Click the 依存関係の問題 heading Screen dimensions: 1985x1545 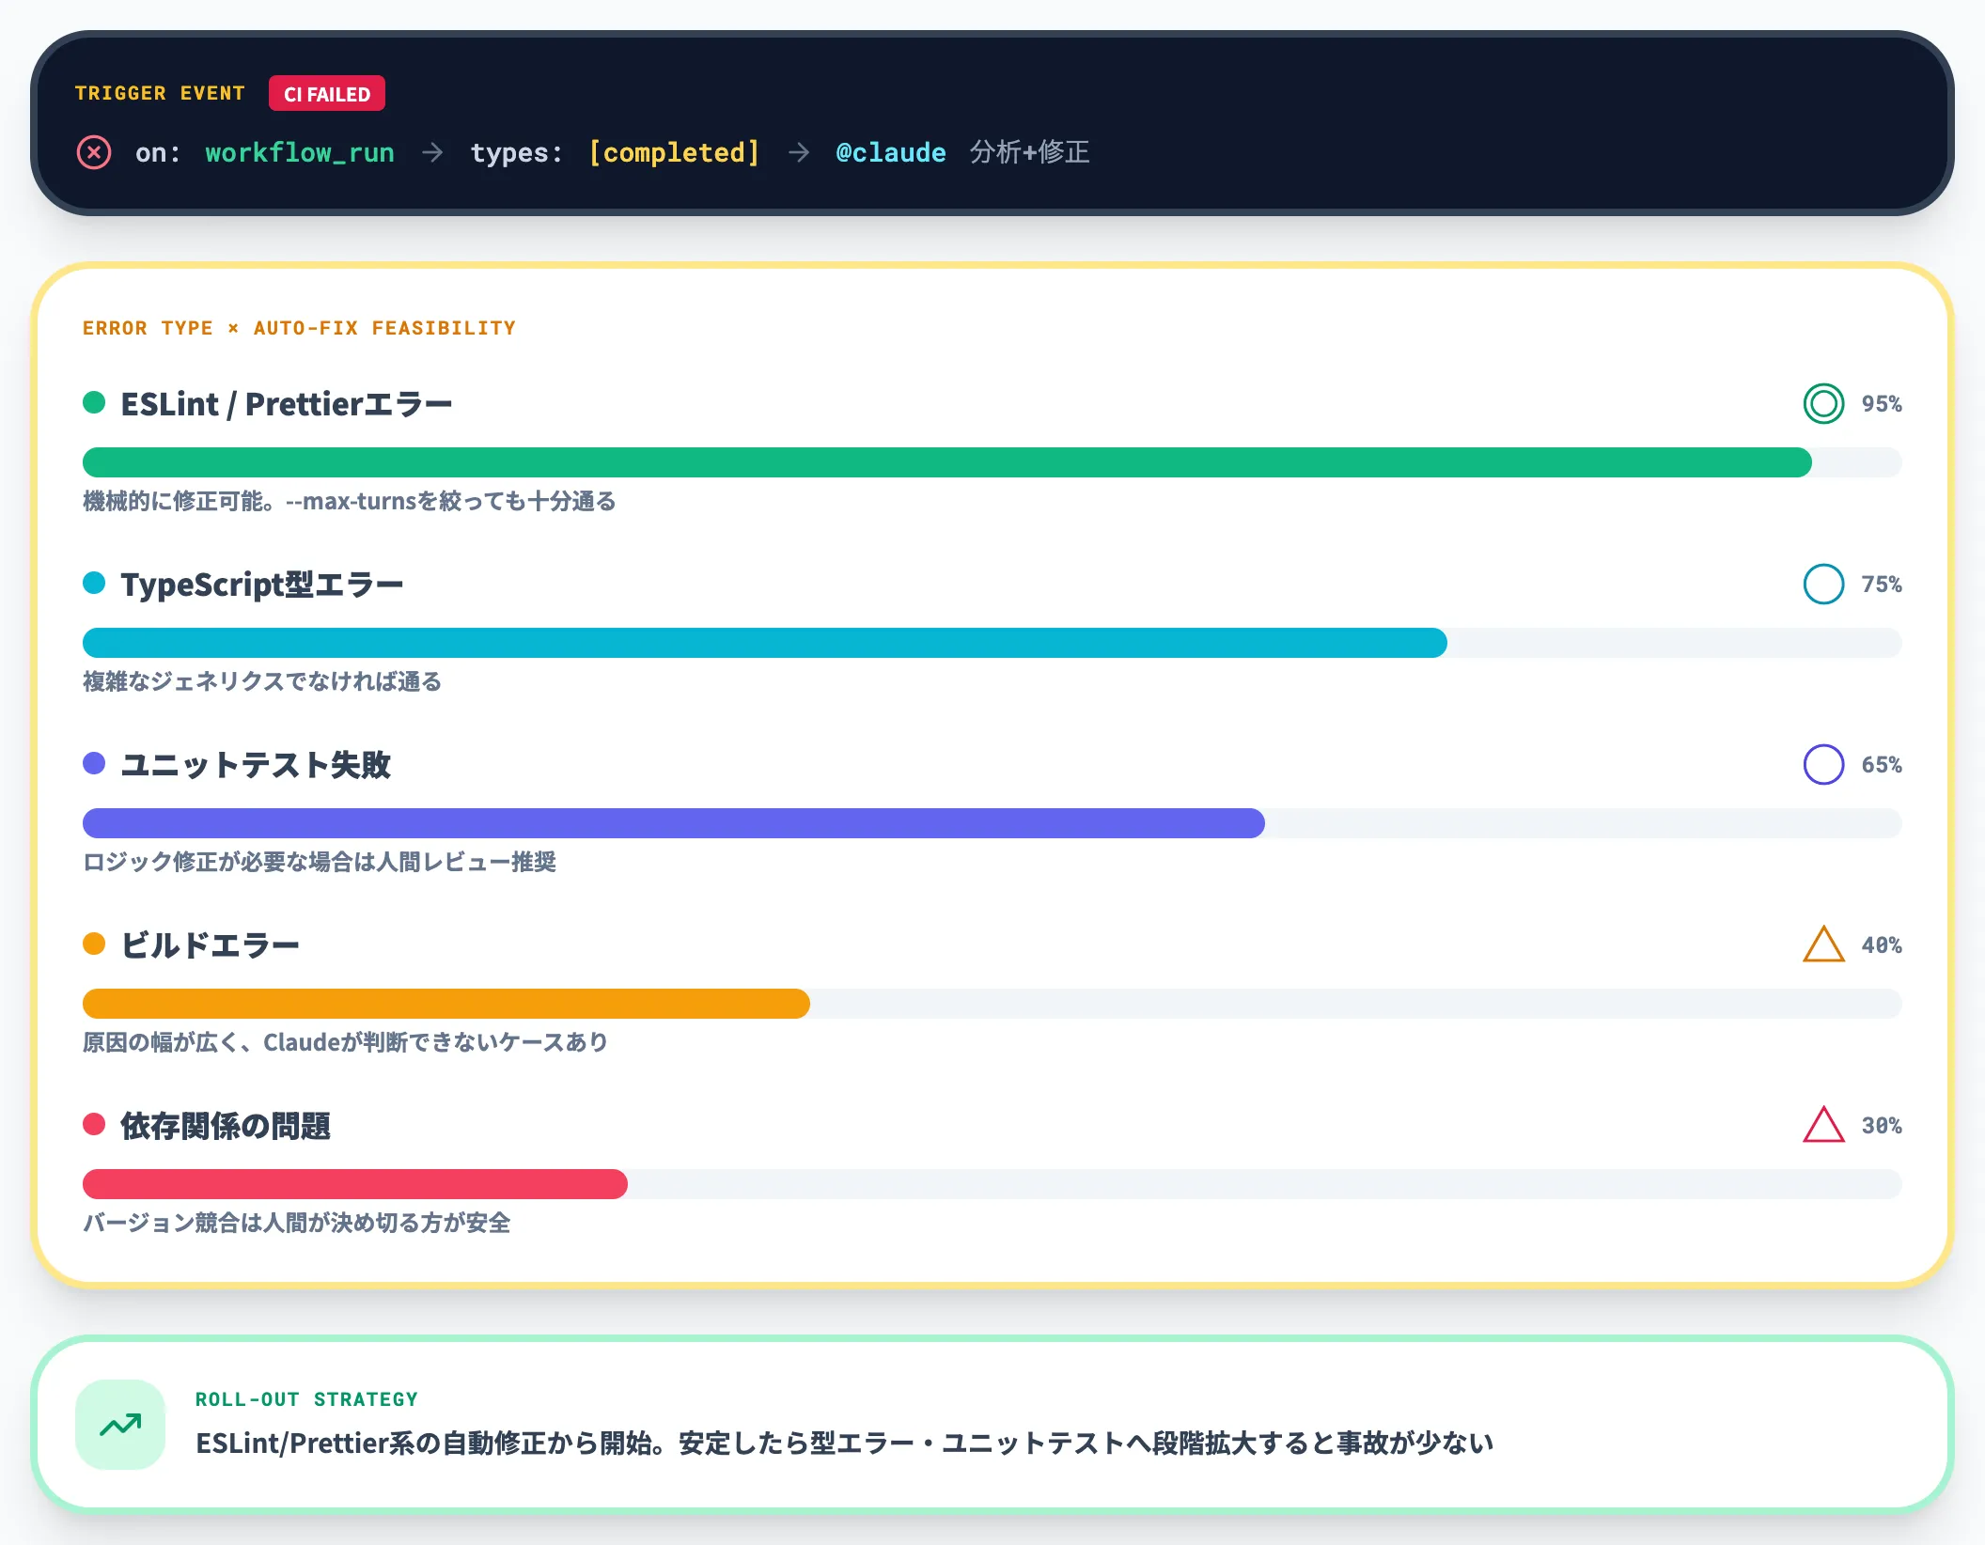pos(226,1126)
